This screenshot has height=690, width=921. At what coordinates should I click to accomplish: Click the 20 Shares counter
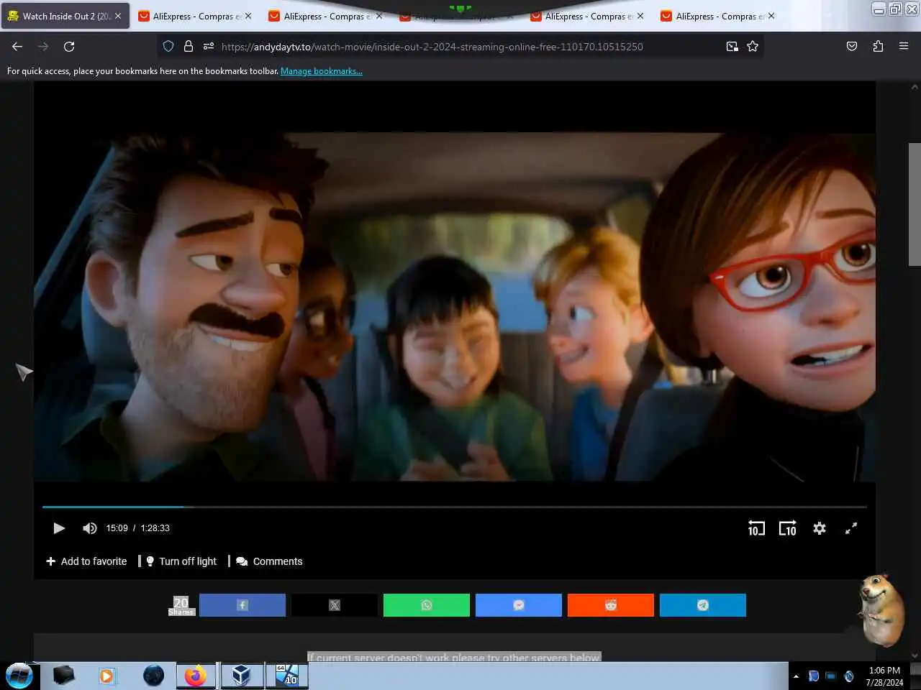[181, 606]
